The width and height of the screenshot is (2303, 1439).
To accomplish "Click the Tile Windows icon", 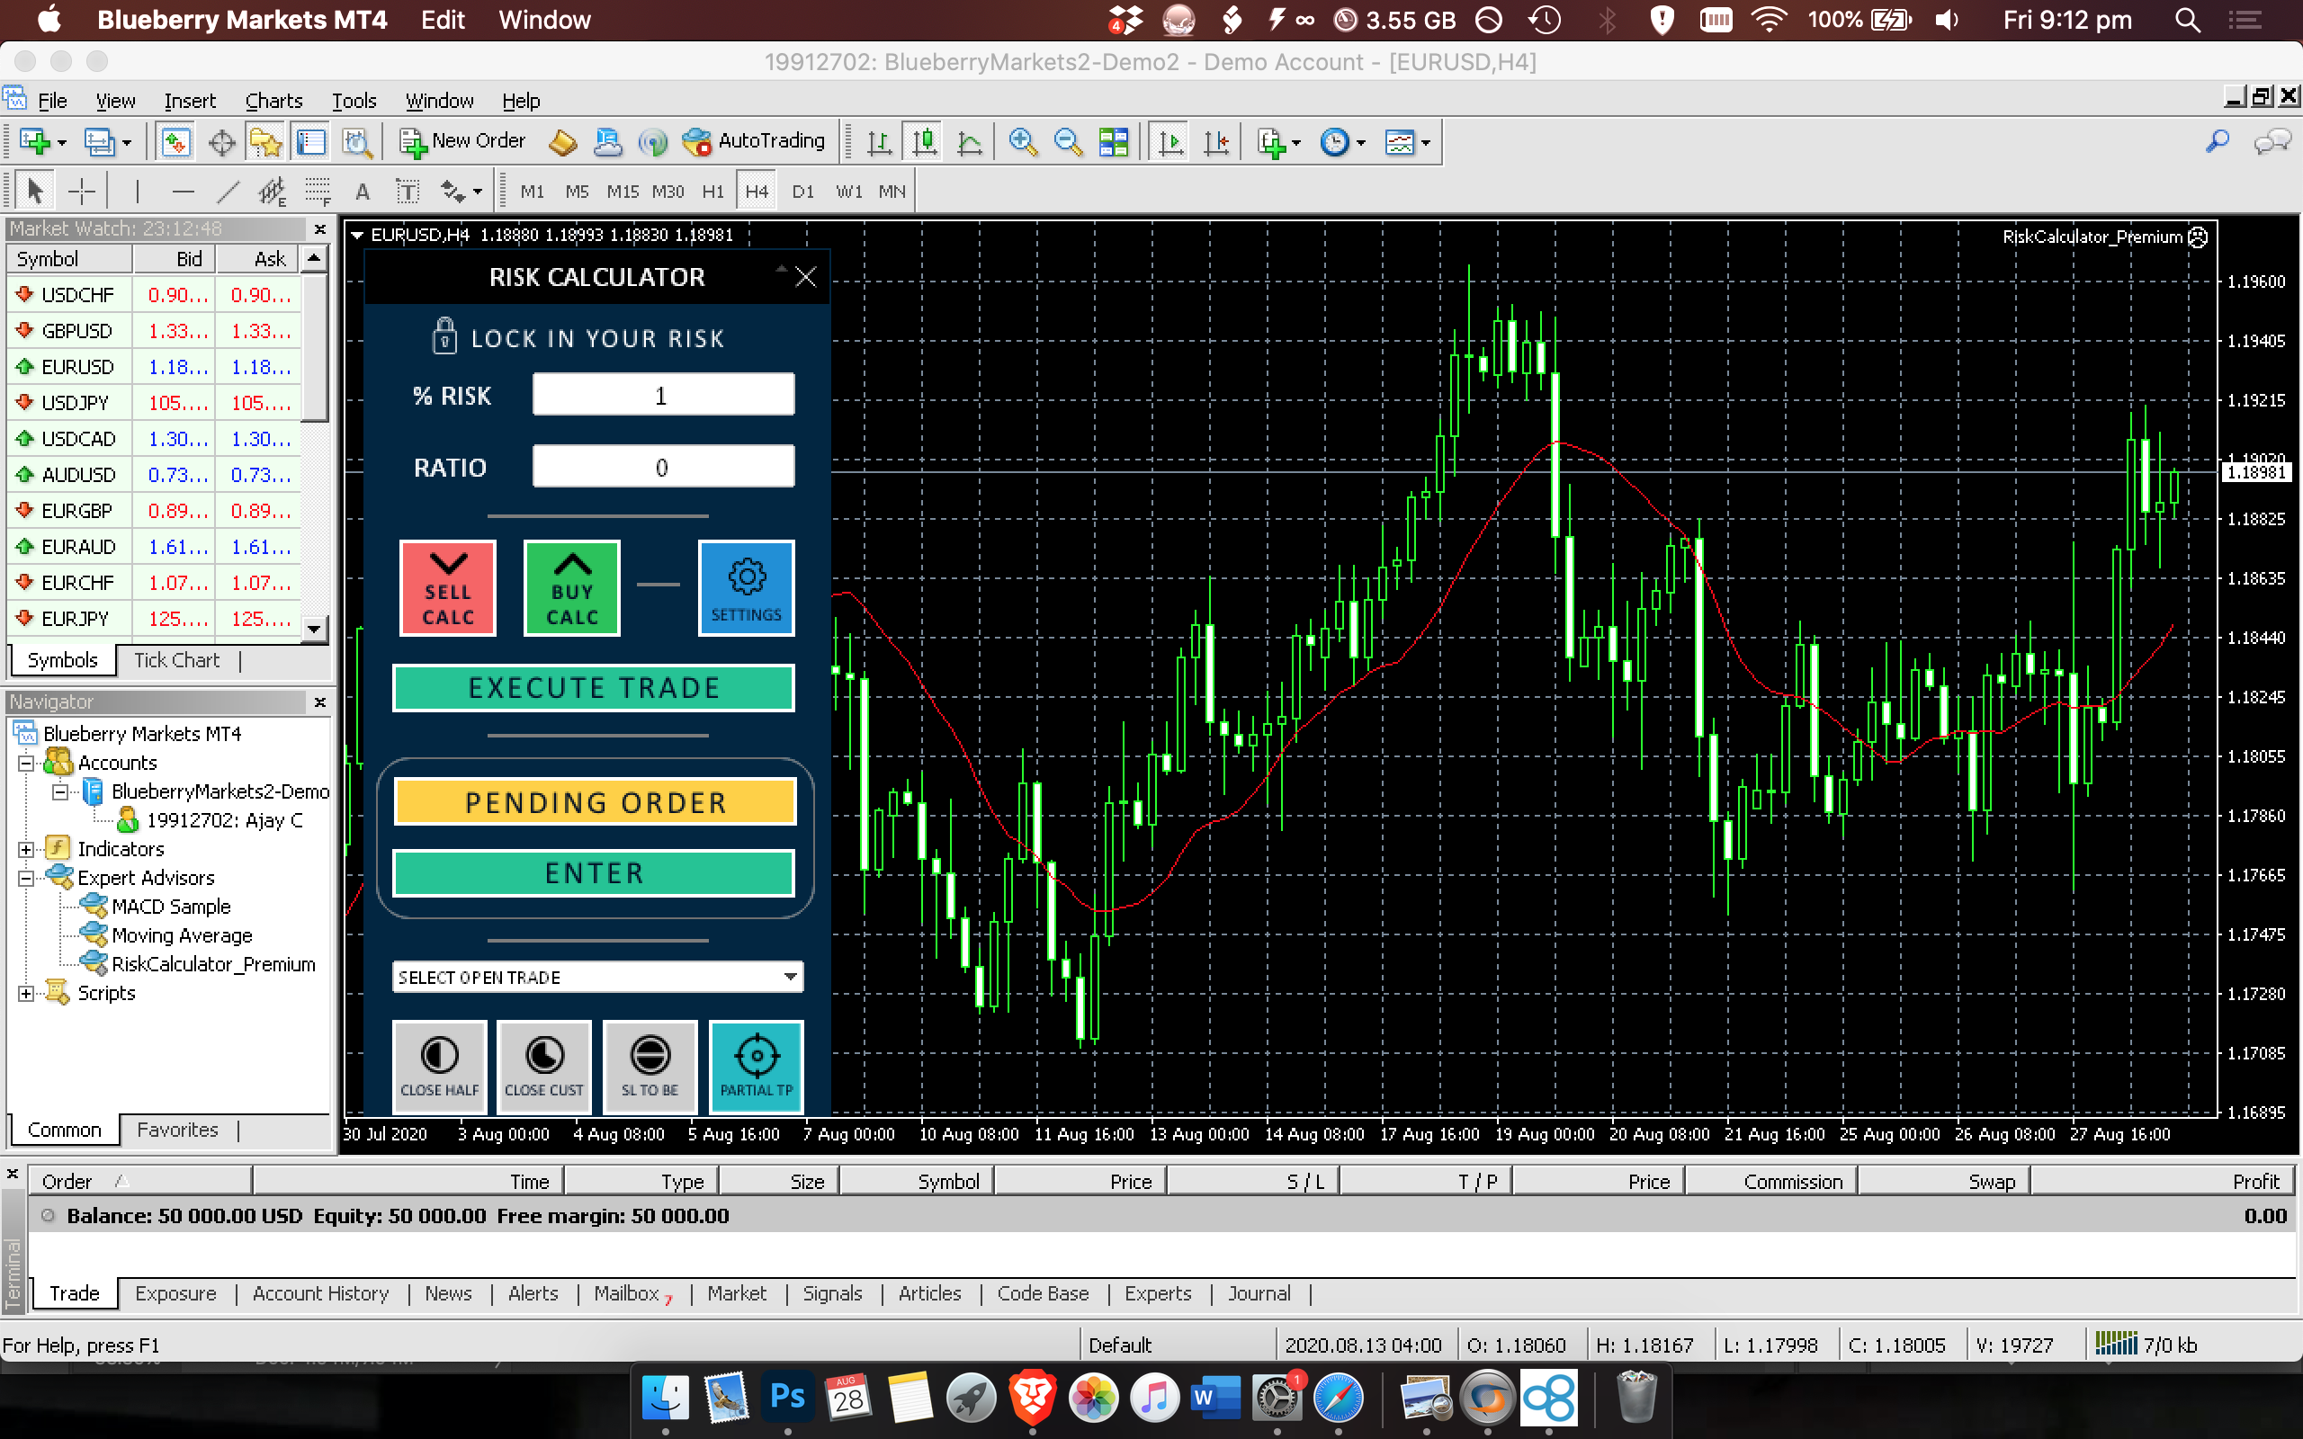I will pos(1114,142).
